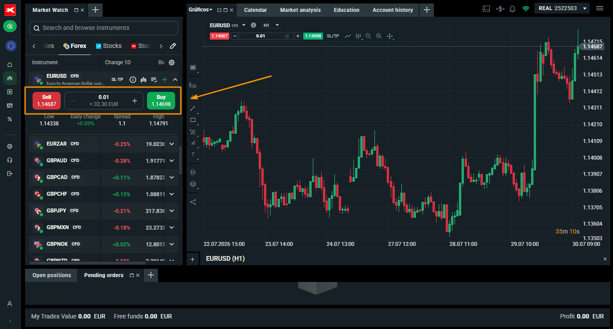Image resolution: width=613 pixels, height=329 pixels.
Task: Select the rectangle drawing tool
Action: click(193, 120)
